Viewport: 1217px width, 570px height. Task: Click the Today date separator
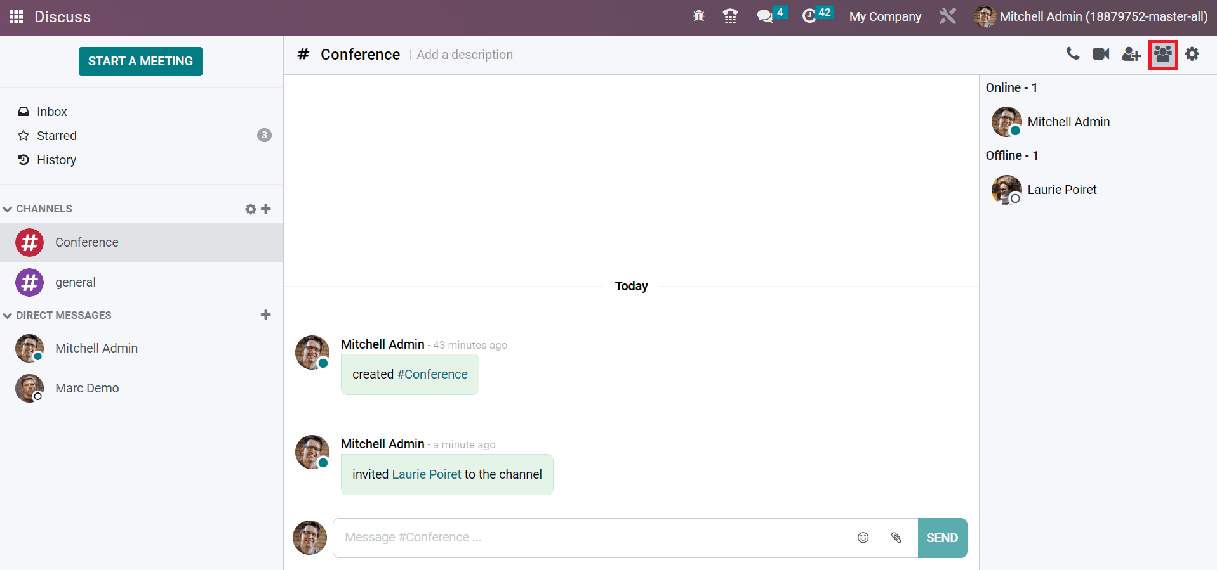pyautogui.click(x=631, y=286)
